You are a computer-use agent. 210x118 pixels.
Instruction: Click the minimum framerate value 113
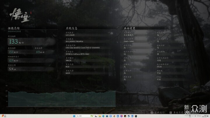tap(38, 52)
